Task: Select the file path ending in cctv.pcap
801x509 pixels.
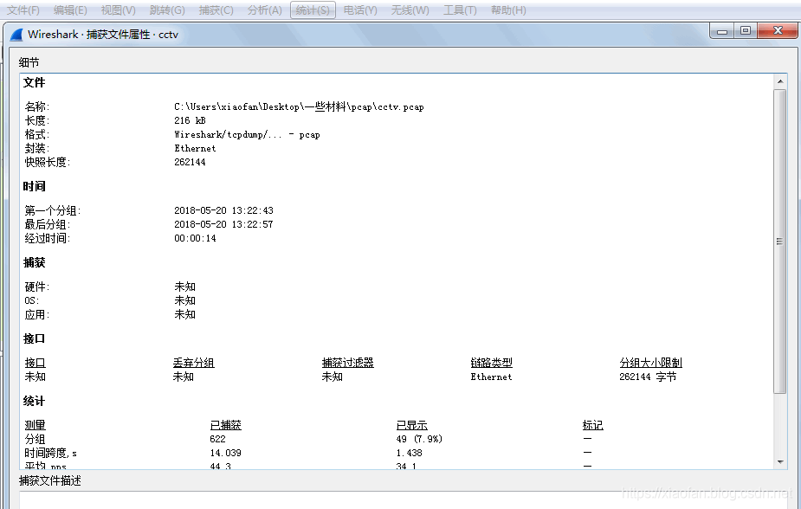Action: pos(299,106)
